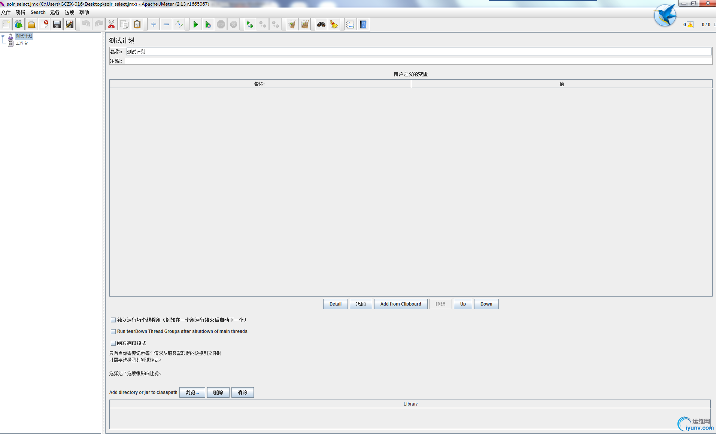The image size is (716, 434).
Task: Paste from clipboard icon
Action: coord(137,25)
